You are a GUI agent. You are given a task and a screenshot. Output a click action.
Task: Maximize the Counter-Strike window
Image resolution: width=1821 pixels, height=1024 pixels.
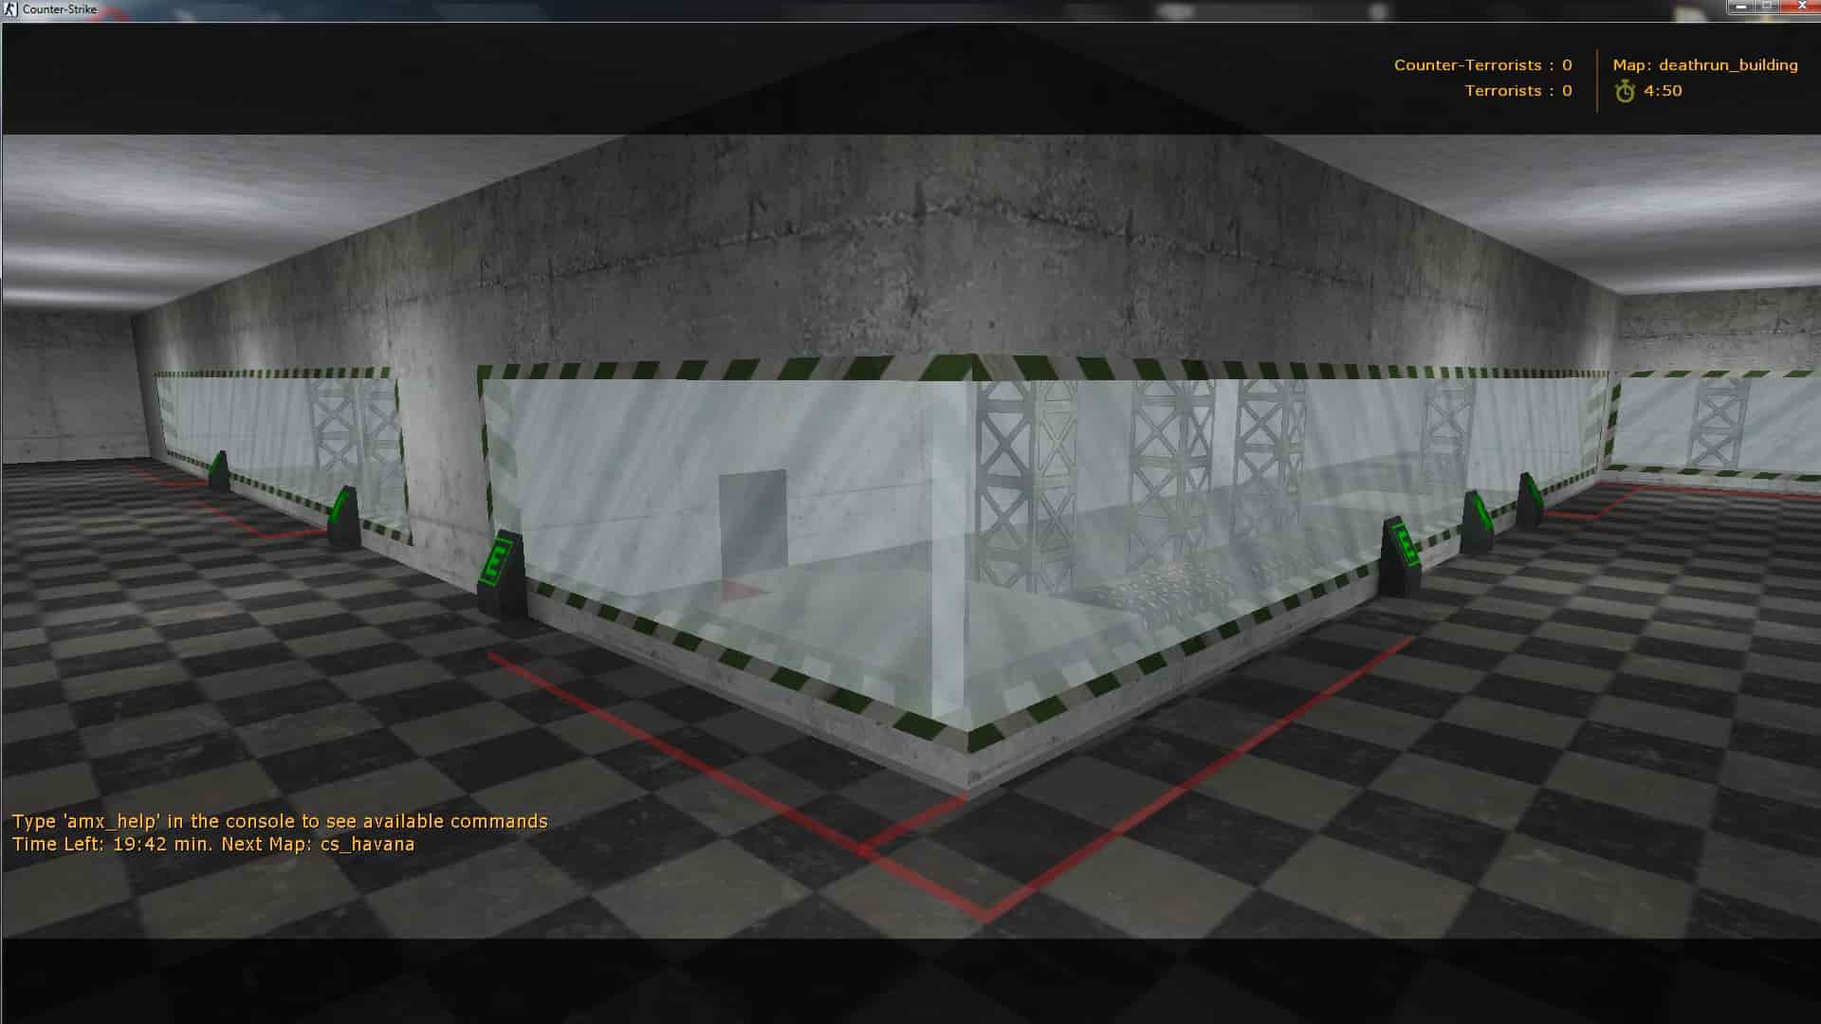point(1765,8)
